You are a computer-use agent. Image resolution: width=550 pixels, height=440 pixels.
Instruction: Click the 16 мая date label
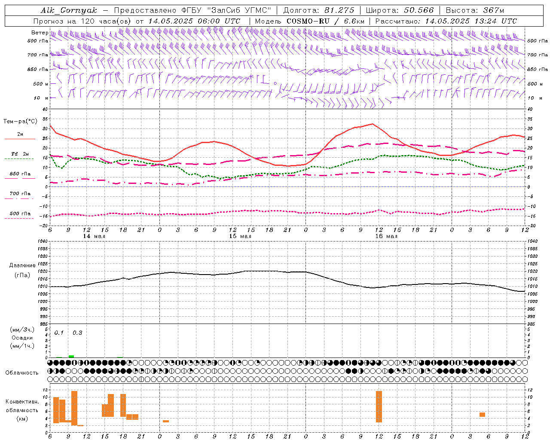point(386,236)
